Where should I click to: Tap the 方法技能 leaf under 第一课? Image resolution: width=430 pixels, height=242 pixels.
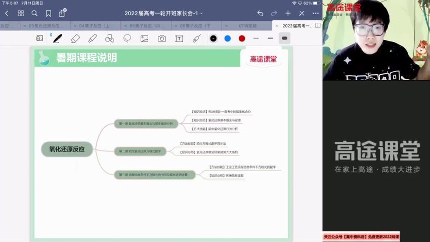click(214, 129)
